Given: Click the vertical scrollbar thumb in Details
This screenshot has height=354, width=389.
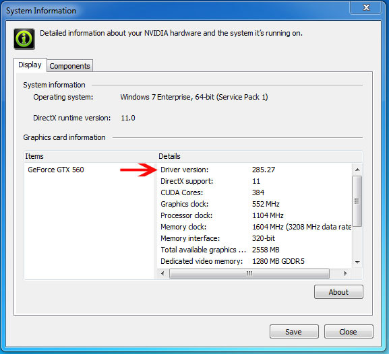Looking at the screenshot, I should click(357, 201).
